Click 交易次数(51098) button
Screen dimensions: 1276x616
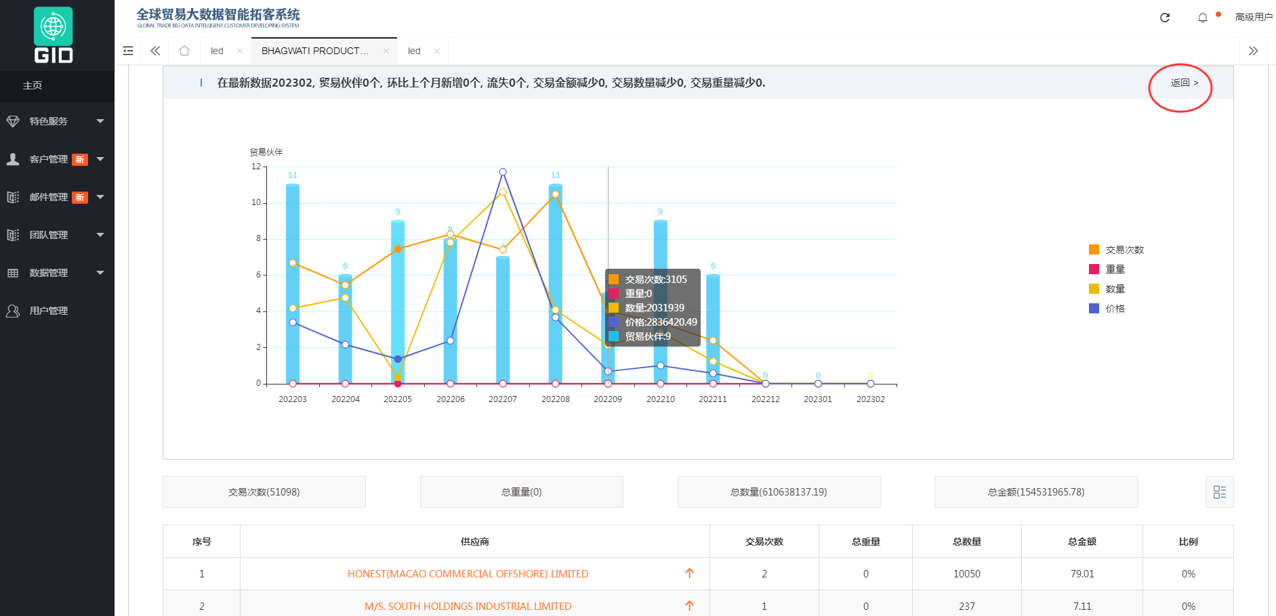point(264,492)
